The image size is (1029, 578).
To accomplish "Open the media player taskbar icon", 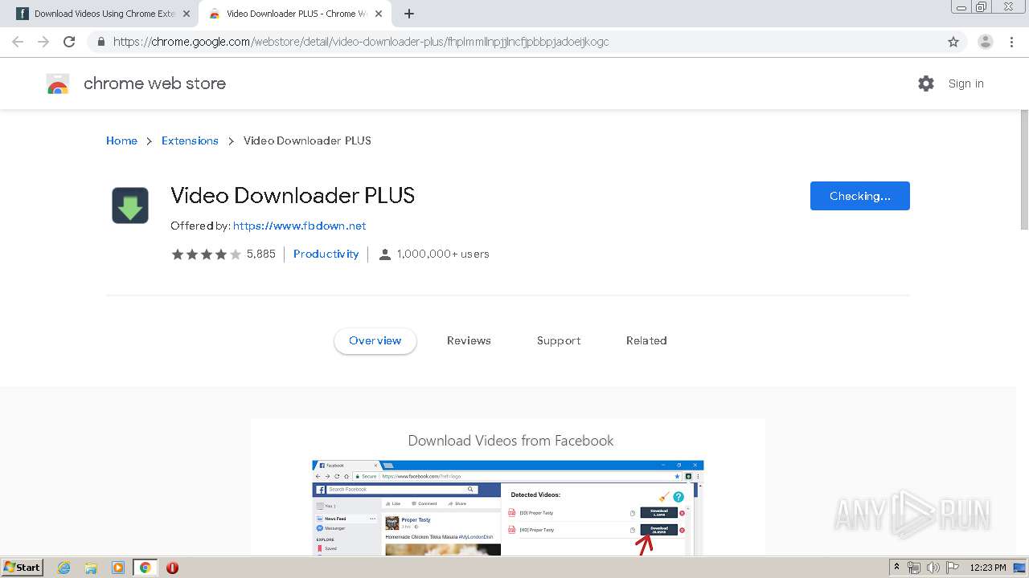I will pos(118,568).
